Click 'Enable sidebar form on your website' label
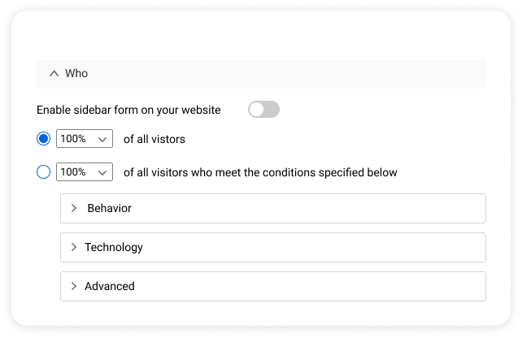Image resolution: width=522 pixels, height=338 pixels. (x=128, y=110)
